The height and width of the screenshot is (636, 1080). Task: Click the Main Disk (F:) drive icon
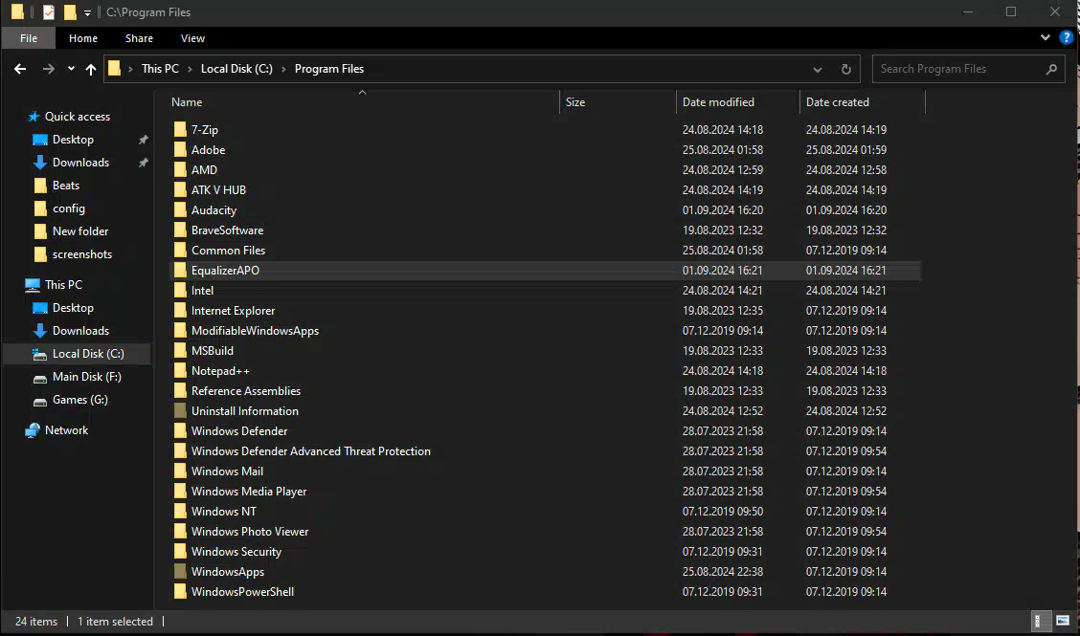(x=40, y=377)
